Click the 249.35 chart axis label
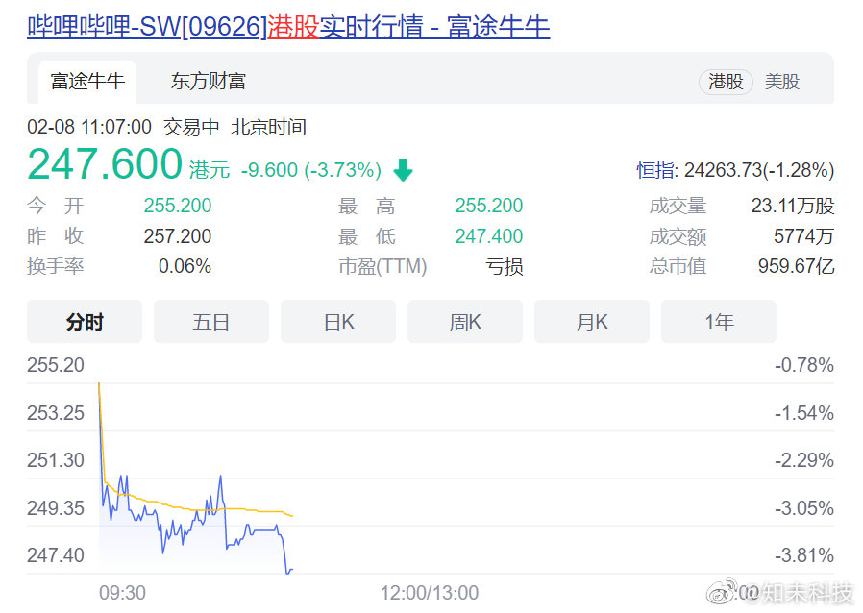863x613 pixels. coord(56,507)
